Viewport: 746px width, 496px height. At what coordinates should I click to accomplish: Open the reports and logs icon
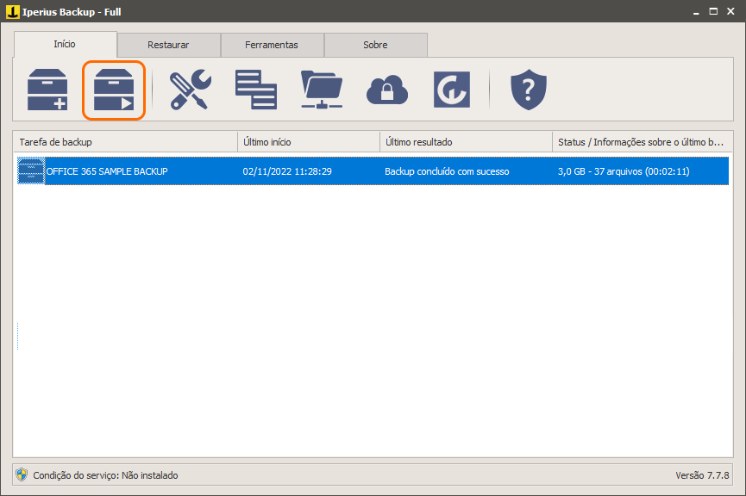256,90
